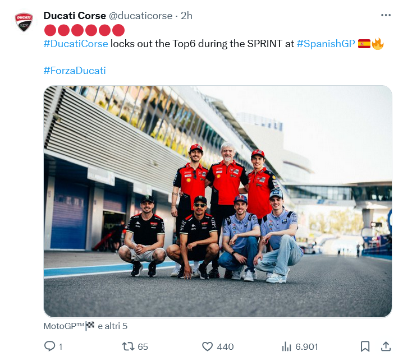Click the #ForzaDucati hashtag
The image size is (403, 361).
point(74,71)
